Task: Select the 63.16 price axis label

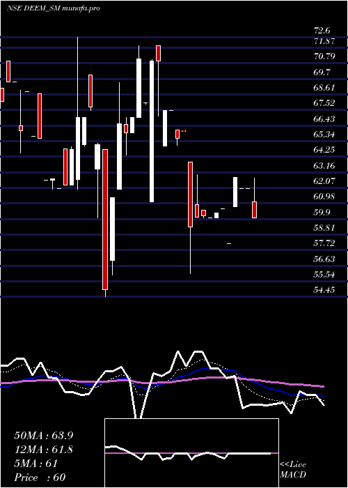Action: coord(324,165)
